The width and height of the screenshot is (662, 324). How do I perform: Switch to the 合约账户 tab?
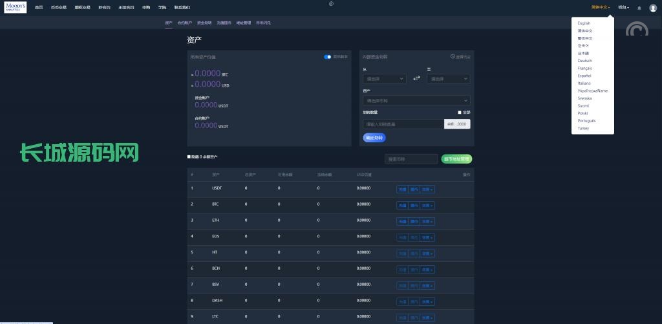tap(184, 23)
